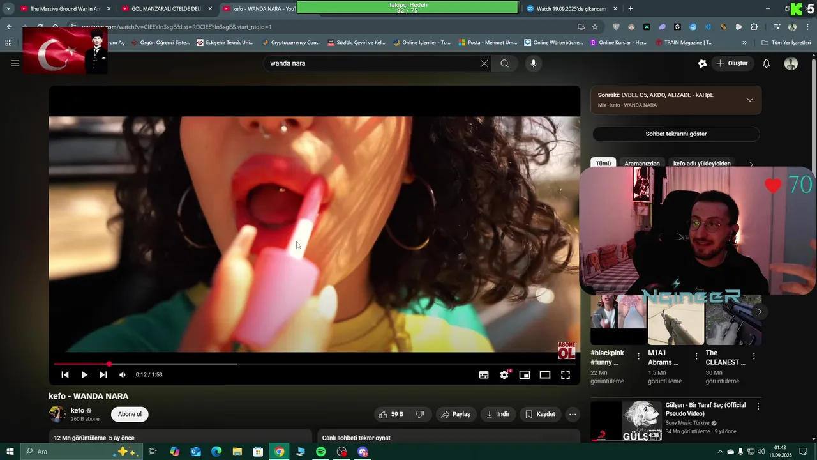Open TRAIN Magazine bookmark

pos(684,43)
